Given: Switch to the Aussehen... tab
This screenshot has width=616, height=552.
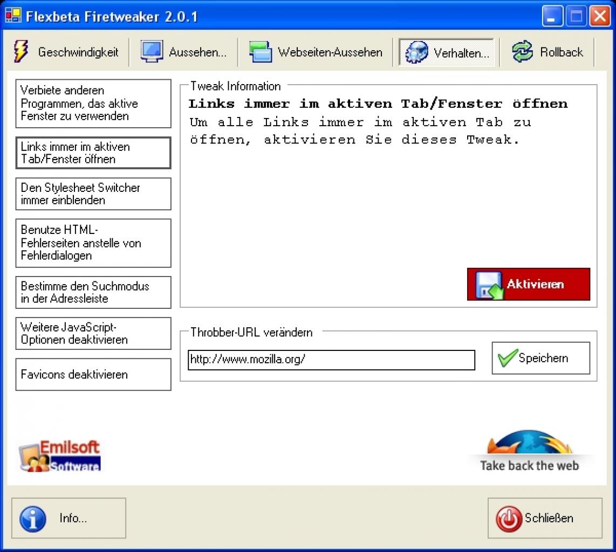Looking at the screenshot, I should [184, 52].
